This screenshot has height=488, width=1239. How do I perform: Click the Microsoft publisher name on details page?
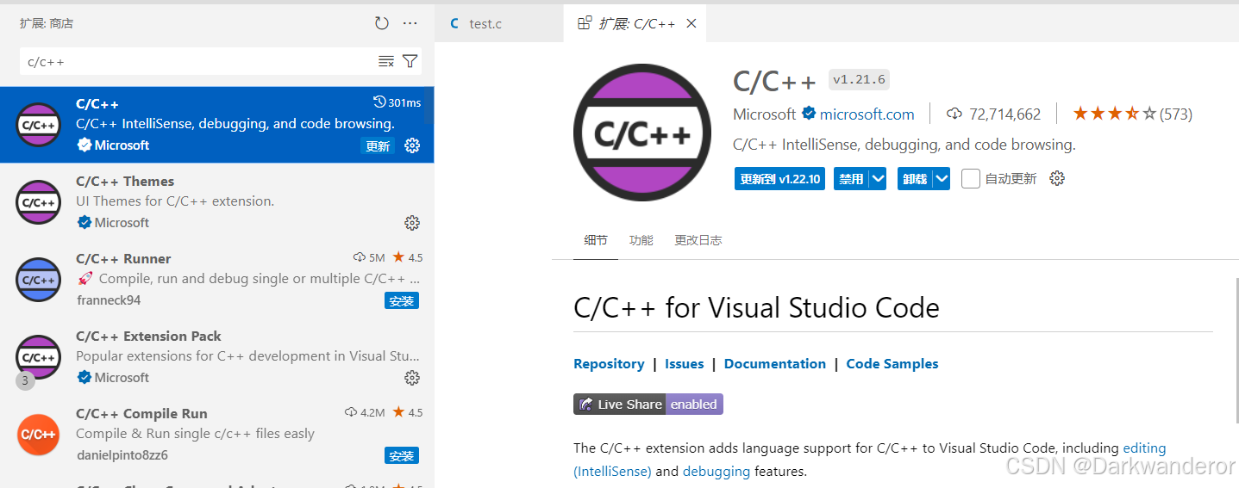764,114
